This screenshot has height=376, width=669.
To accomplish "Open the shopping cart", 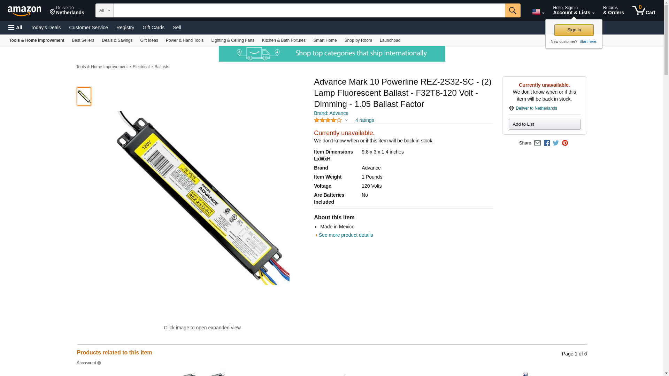I will click(644, 10).
